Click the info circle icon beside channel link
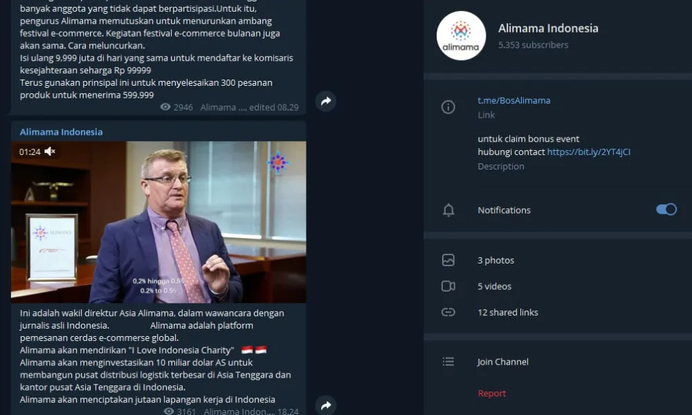The height and width of the screenshot is (415, 692). click(x=448, y=107)
